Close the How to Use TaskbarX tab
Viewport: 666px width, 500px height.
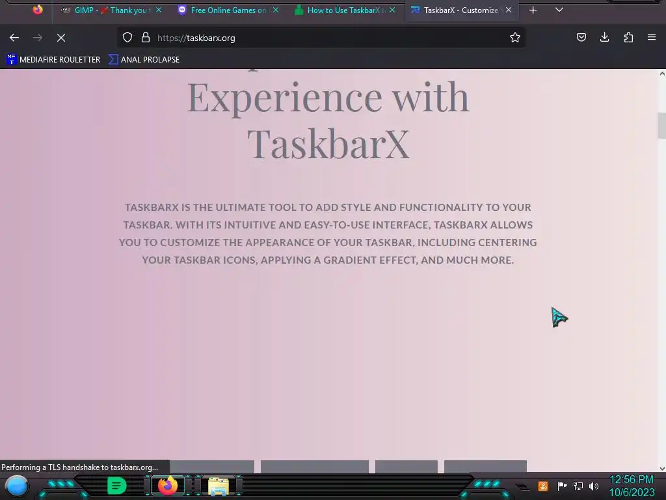click(x=392, y=10)
